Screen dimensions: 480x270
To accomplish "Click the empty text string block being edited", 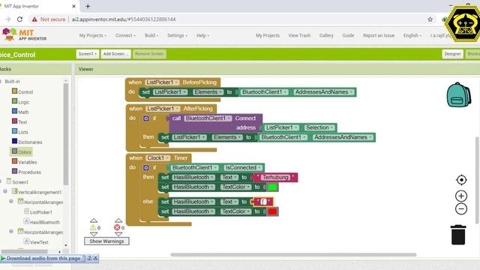I will [263, 202].
